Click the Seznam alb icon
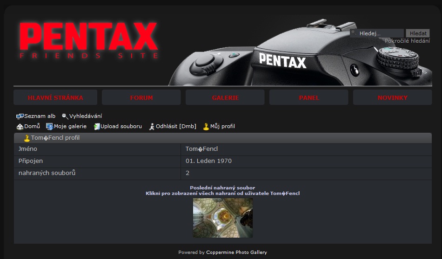442x259 pixels. click(x=20, y=116)
